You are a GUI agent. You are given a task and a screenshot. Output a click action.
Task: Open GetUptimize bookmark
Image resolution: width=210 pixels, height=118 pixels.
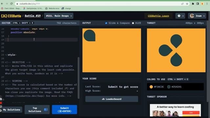click(x=33, y=9)
